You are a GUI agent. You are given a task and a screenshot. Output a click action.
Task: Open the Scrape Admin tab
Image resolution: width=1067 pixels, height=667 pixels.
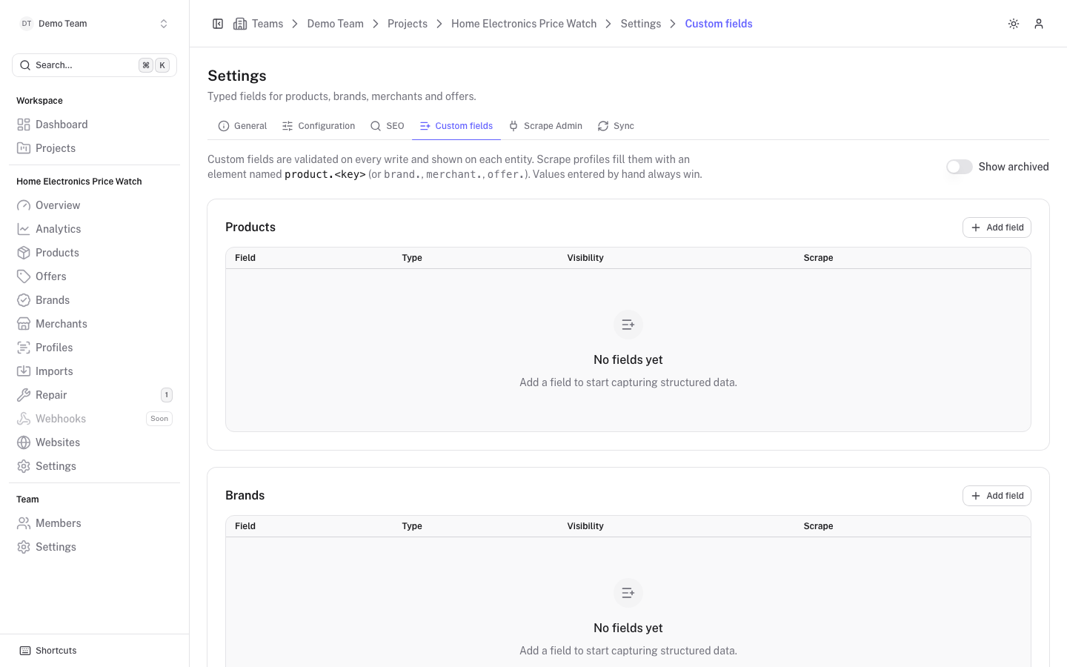(545, 126)
